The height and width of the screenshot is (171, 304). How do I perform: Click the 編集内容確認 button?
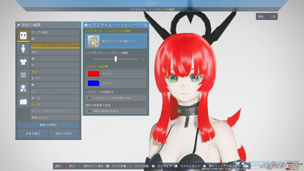tap(48, 125)
